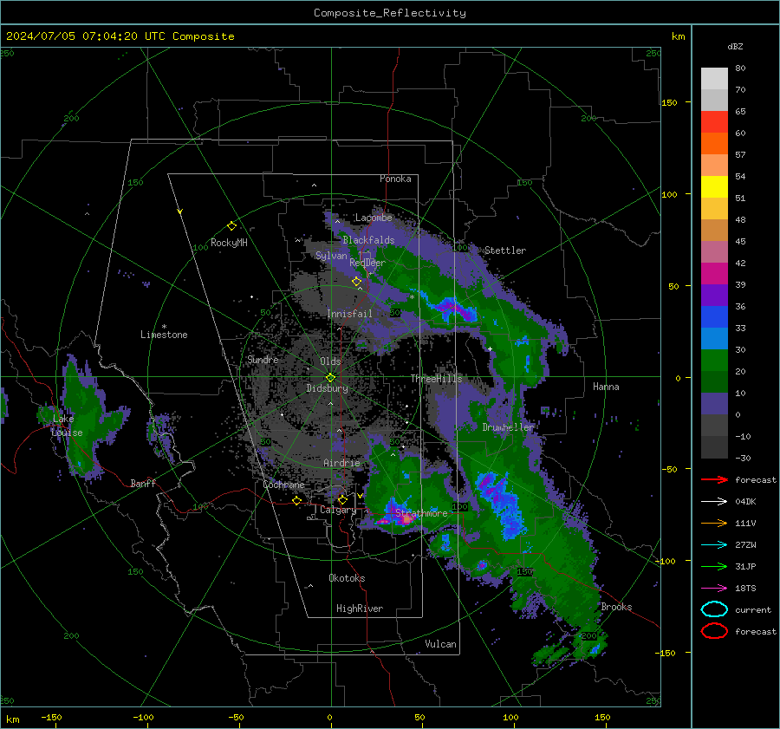Select the green 31JP arrow in legend

(714, 566)
